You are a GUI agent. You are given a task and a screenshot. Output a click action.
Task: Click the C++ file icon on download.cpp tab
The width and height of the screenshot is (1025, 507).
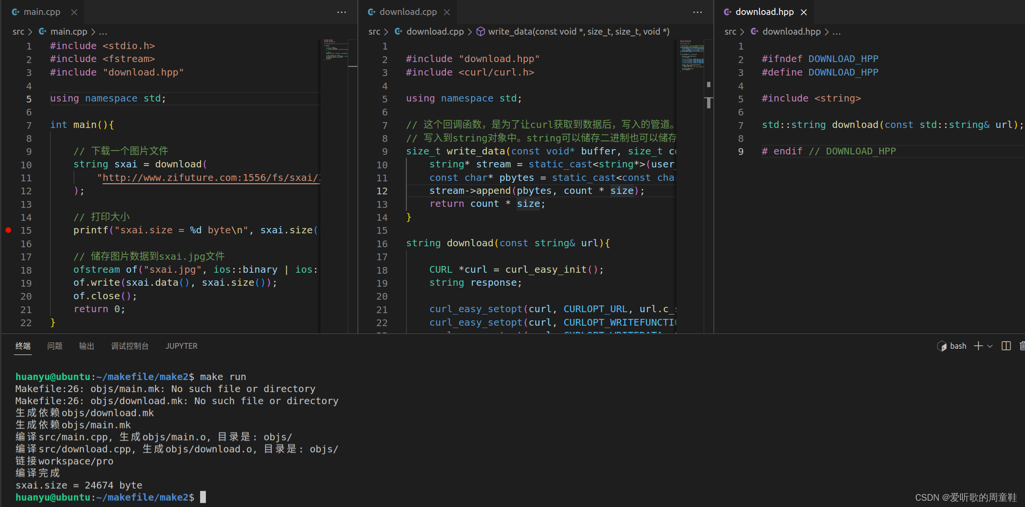coord(372,12)
